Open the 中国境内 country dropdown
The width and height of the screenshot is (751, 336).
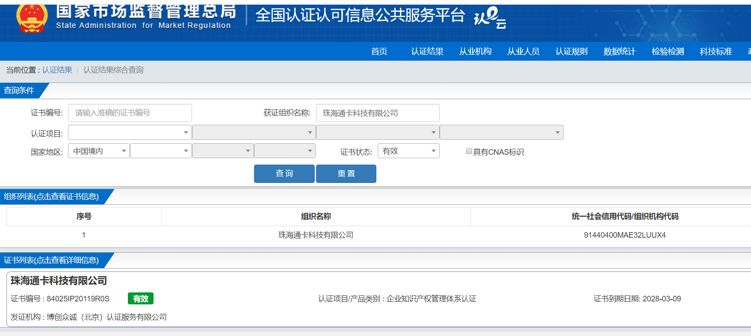point(99,151)
